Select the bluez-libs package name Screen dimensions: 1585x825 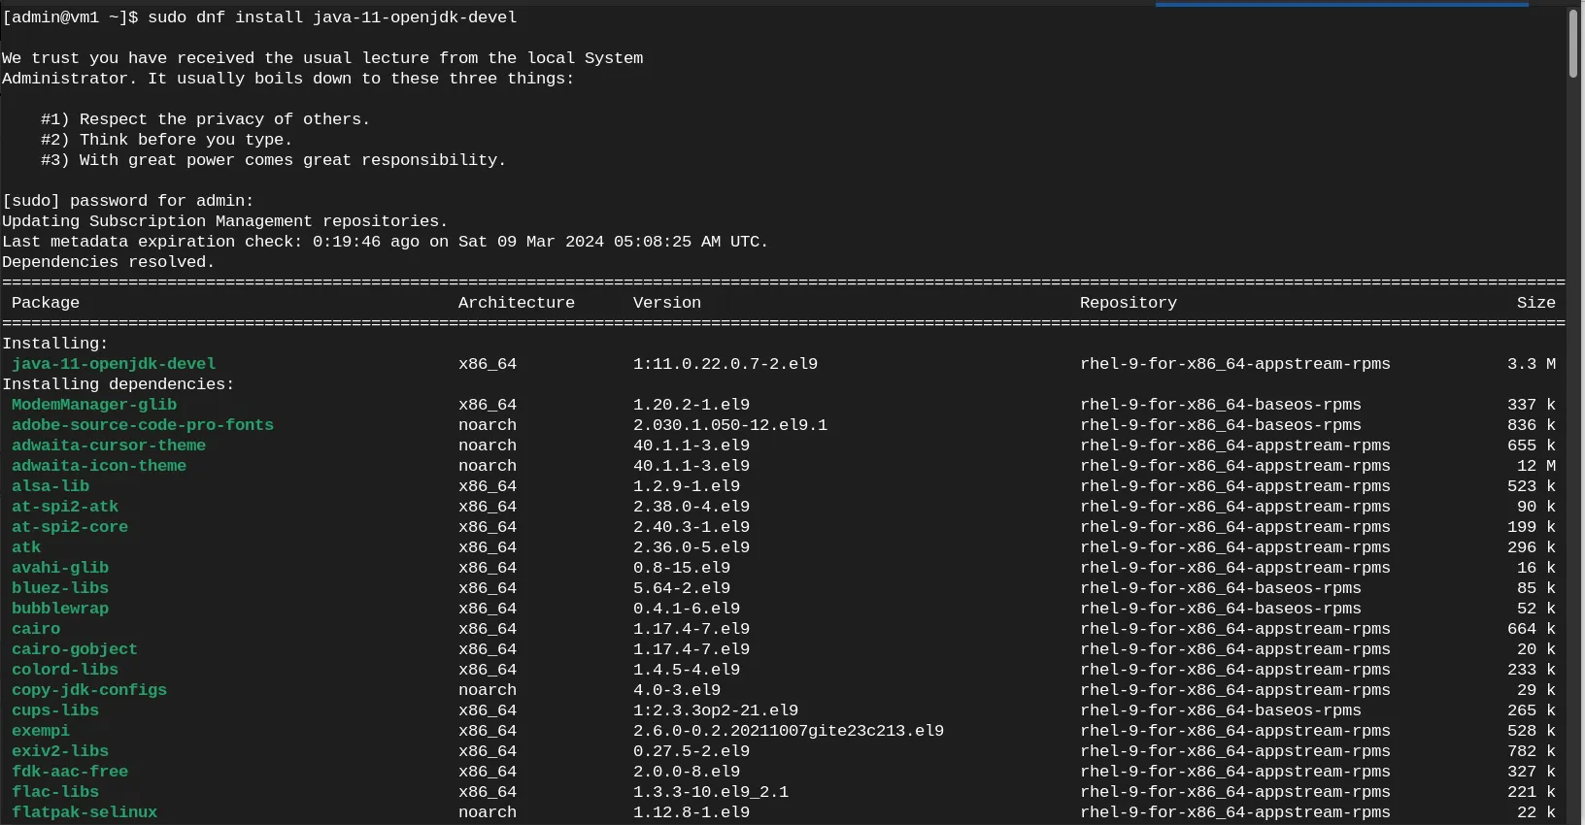coord(60,588)
